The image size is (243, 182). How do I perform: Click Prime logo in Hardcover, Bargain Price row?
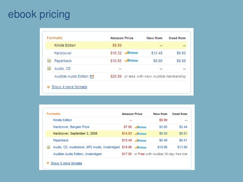[x=141, y=127]
